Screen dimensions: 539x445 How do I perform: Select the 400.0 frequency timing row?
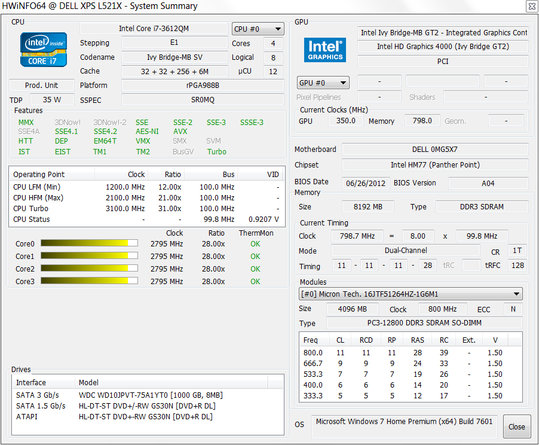click(411, 385)
